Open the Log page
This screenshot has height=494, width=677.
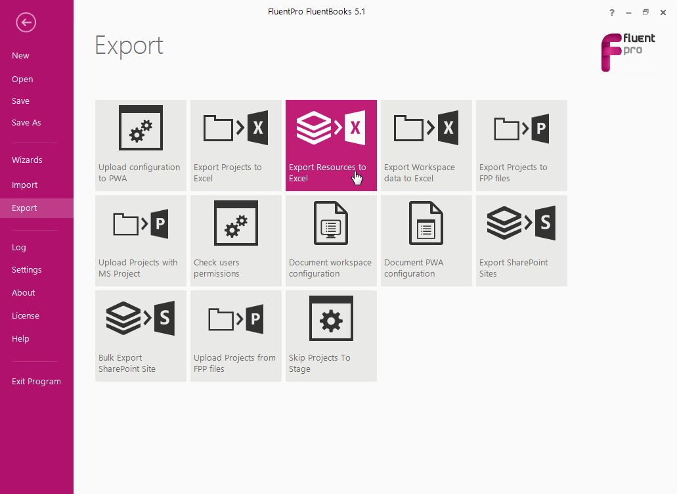click(x=19, y=248)
